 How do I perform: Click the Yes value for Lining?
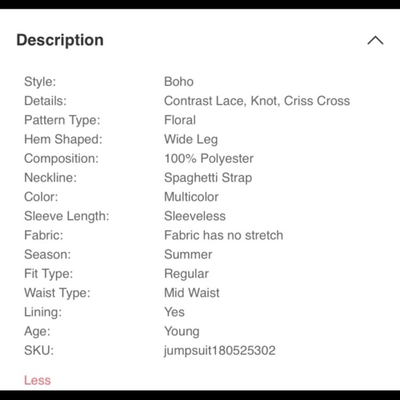pos(174,312)
